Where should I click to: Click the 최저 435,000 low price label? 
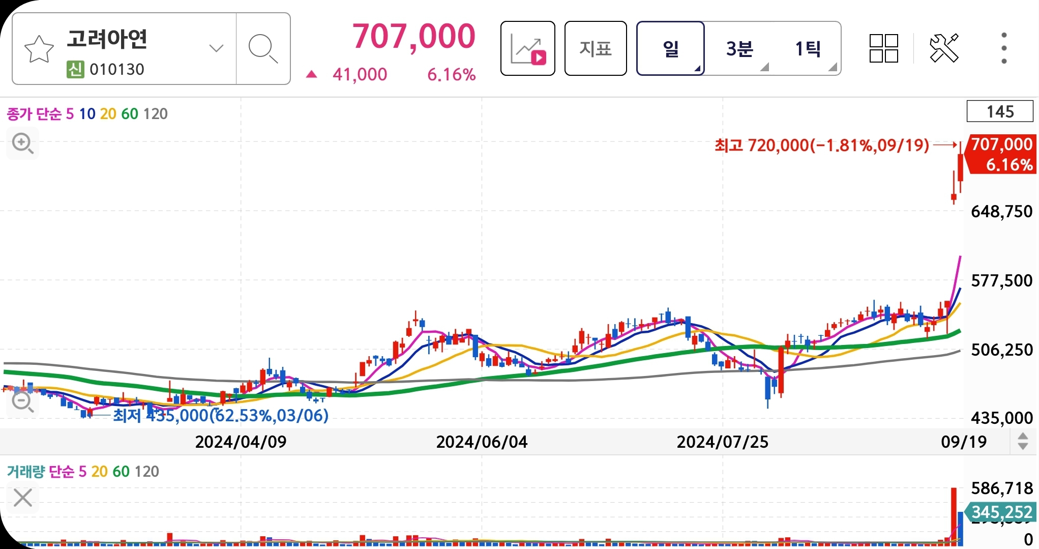[x=221, y=415]
